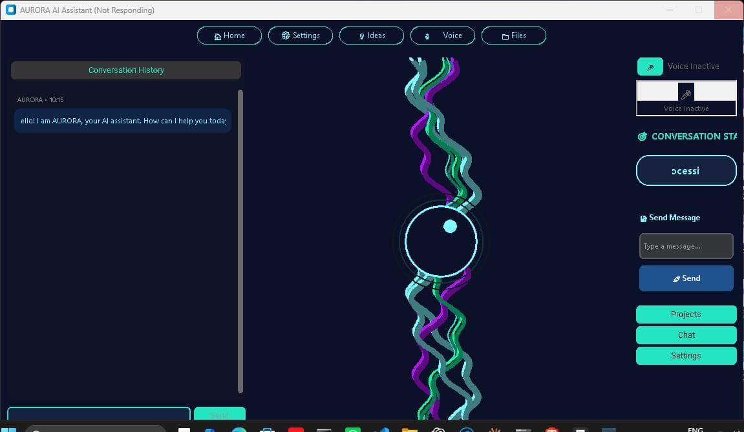Click the Conversation History header

pyautogui.click(x=126, y=70)
